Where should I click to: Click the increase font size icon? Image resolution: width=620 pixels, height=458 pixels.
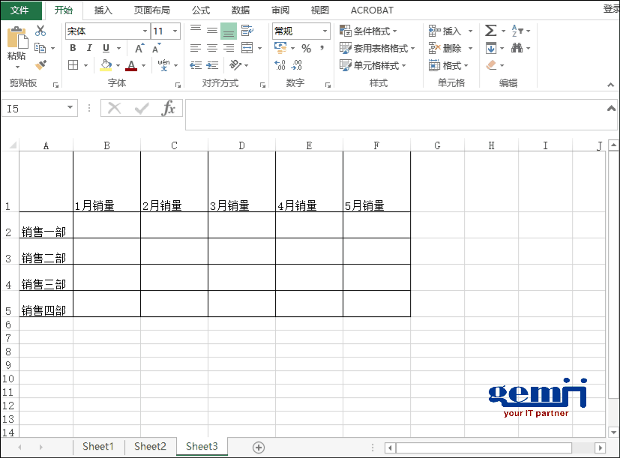(139, 49)
